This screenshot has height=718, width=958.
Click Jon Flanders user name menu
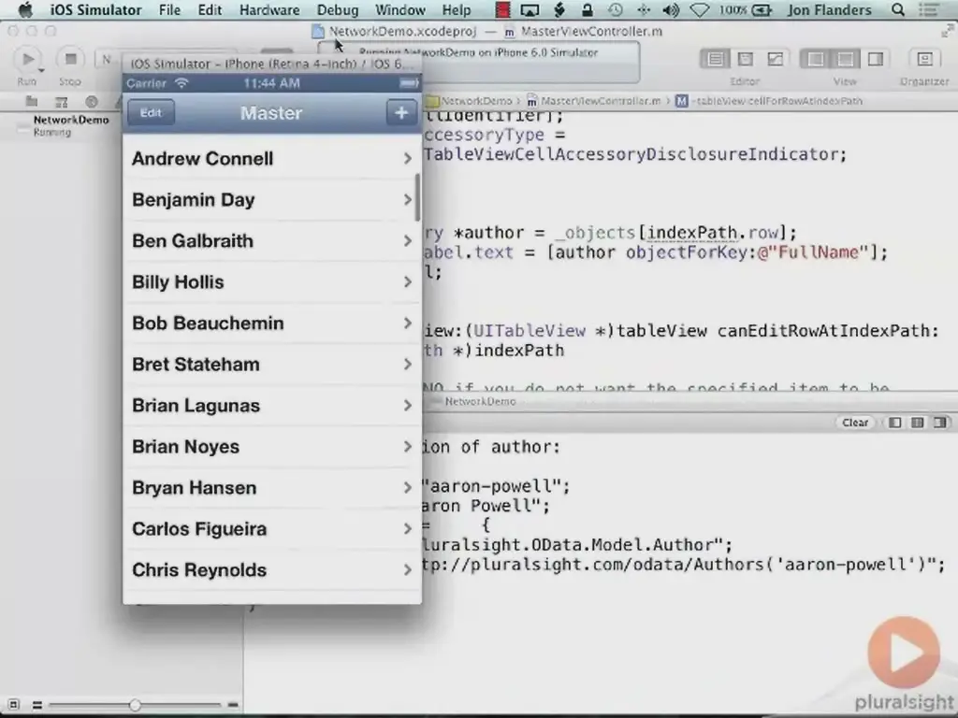(829, 9)
